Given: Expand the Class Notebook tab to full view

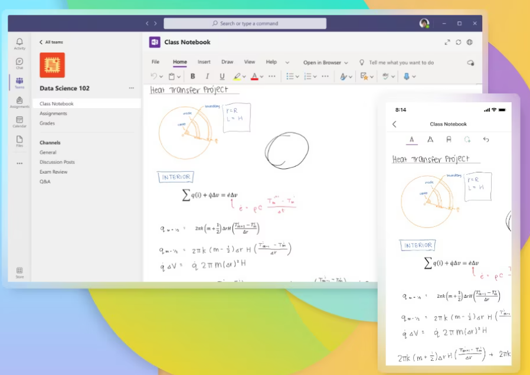Looking at the screenshot, I should (x=447, y=43).
